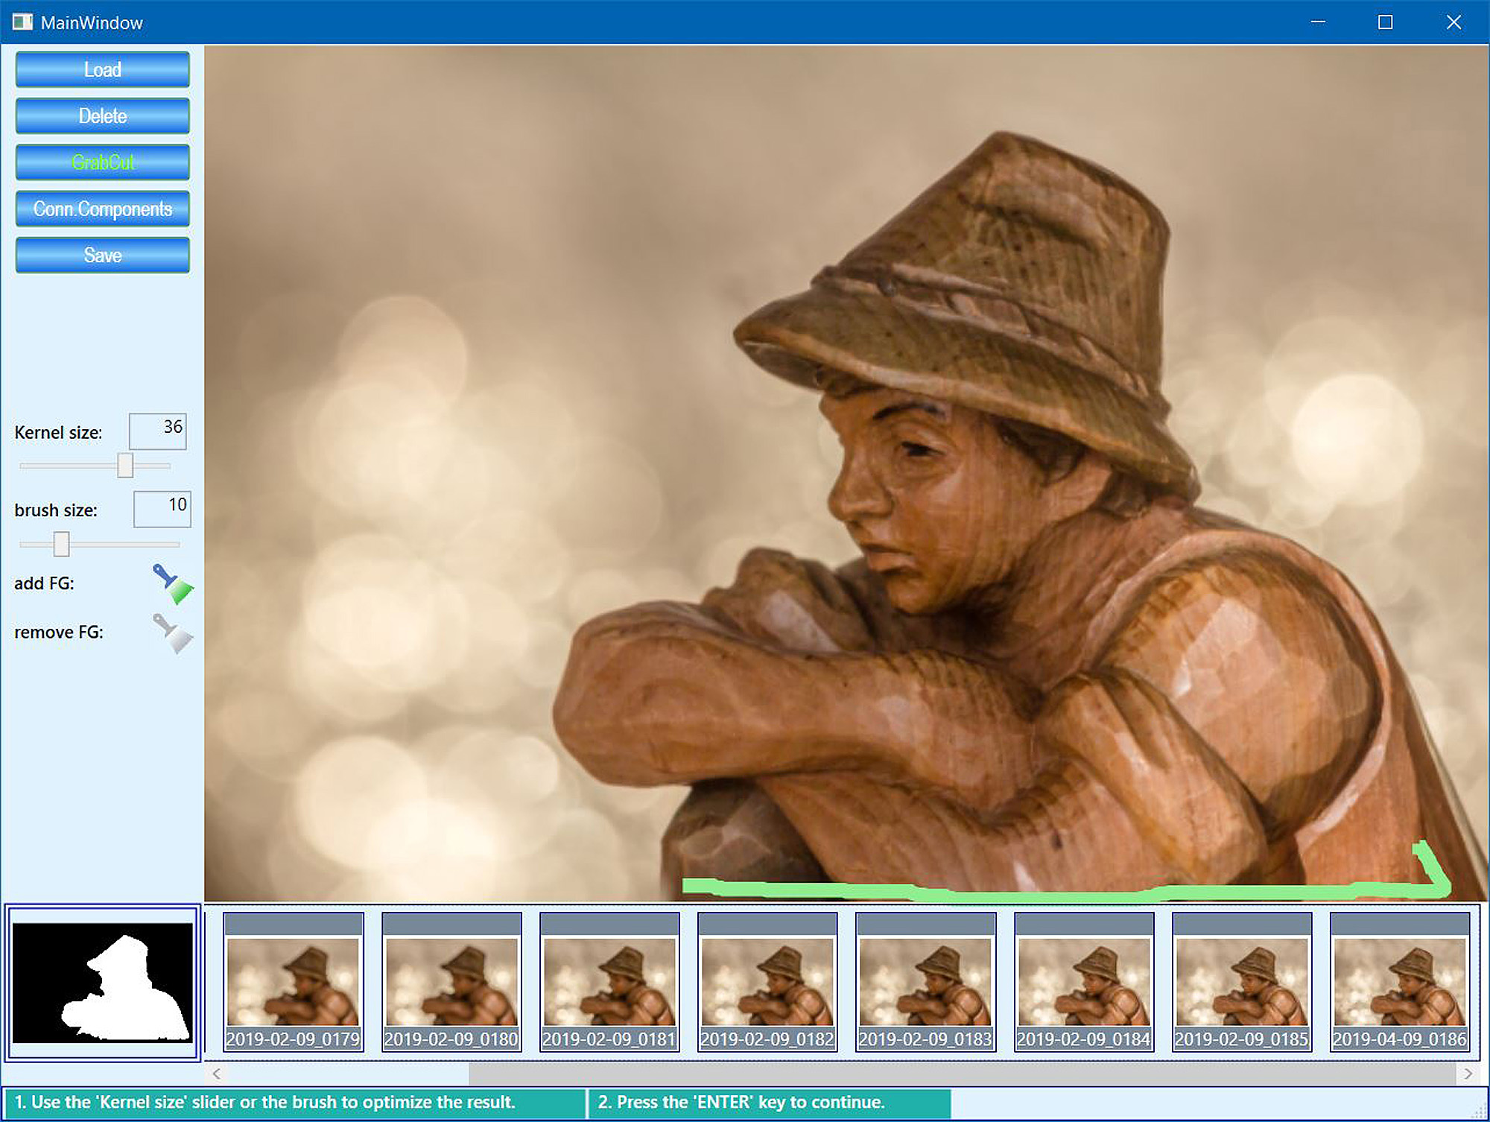Click the Load button

pos(103,70)
